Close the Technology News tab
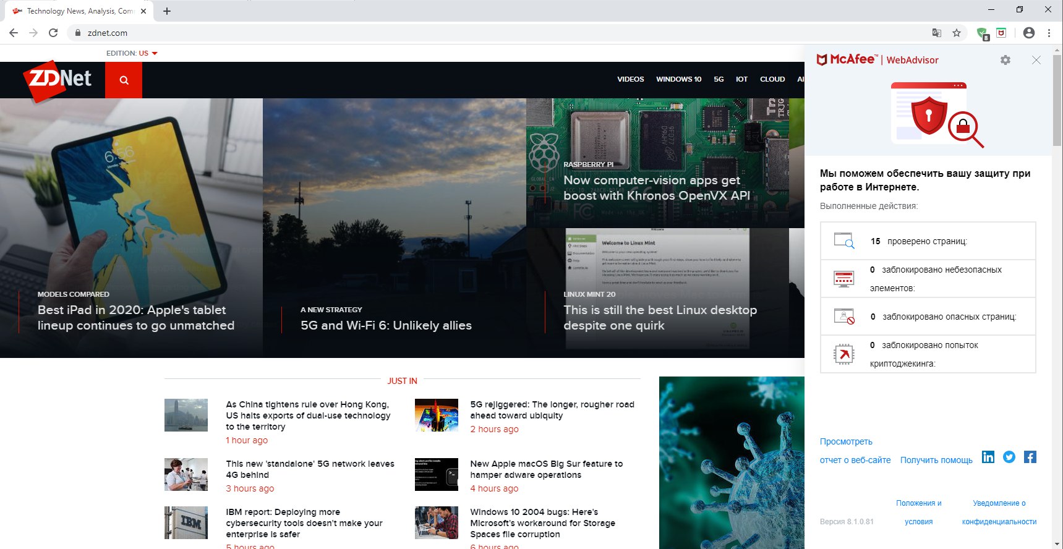1063x549 pixels. (143, 11)
